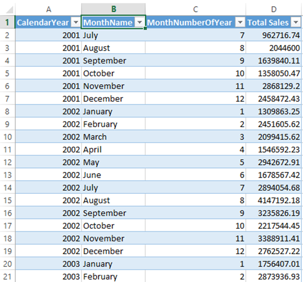The image size is (303, 282).
Task: Select the month number 12 for December 2002
Action: (x=196, y=251)
